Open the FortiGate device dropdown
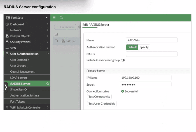196x132 pixels. [47, 18]
